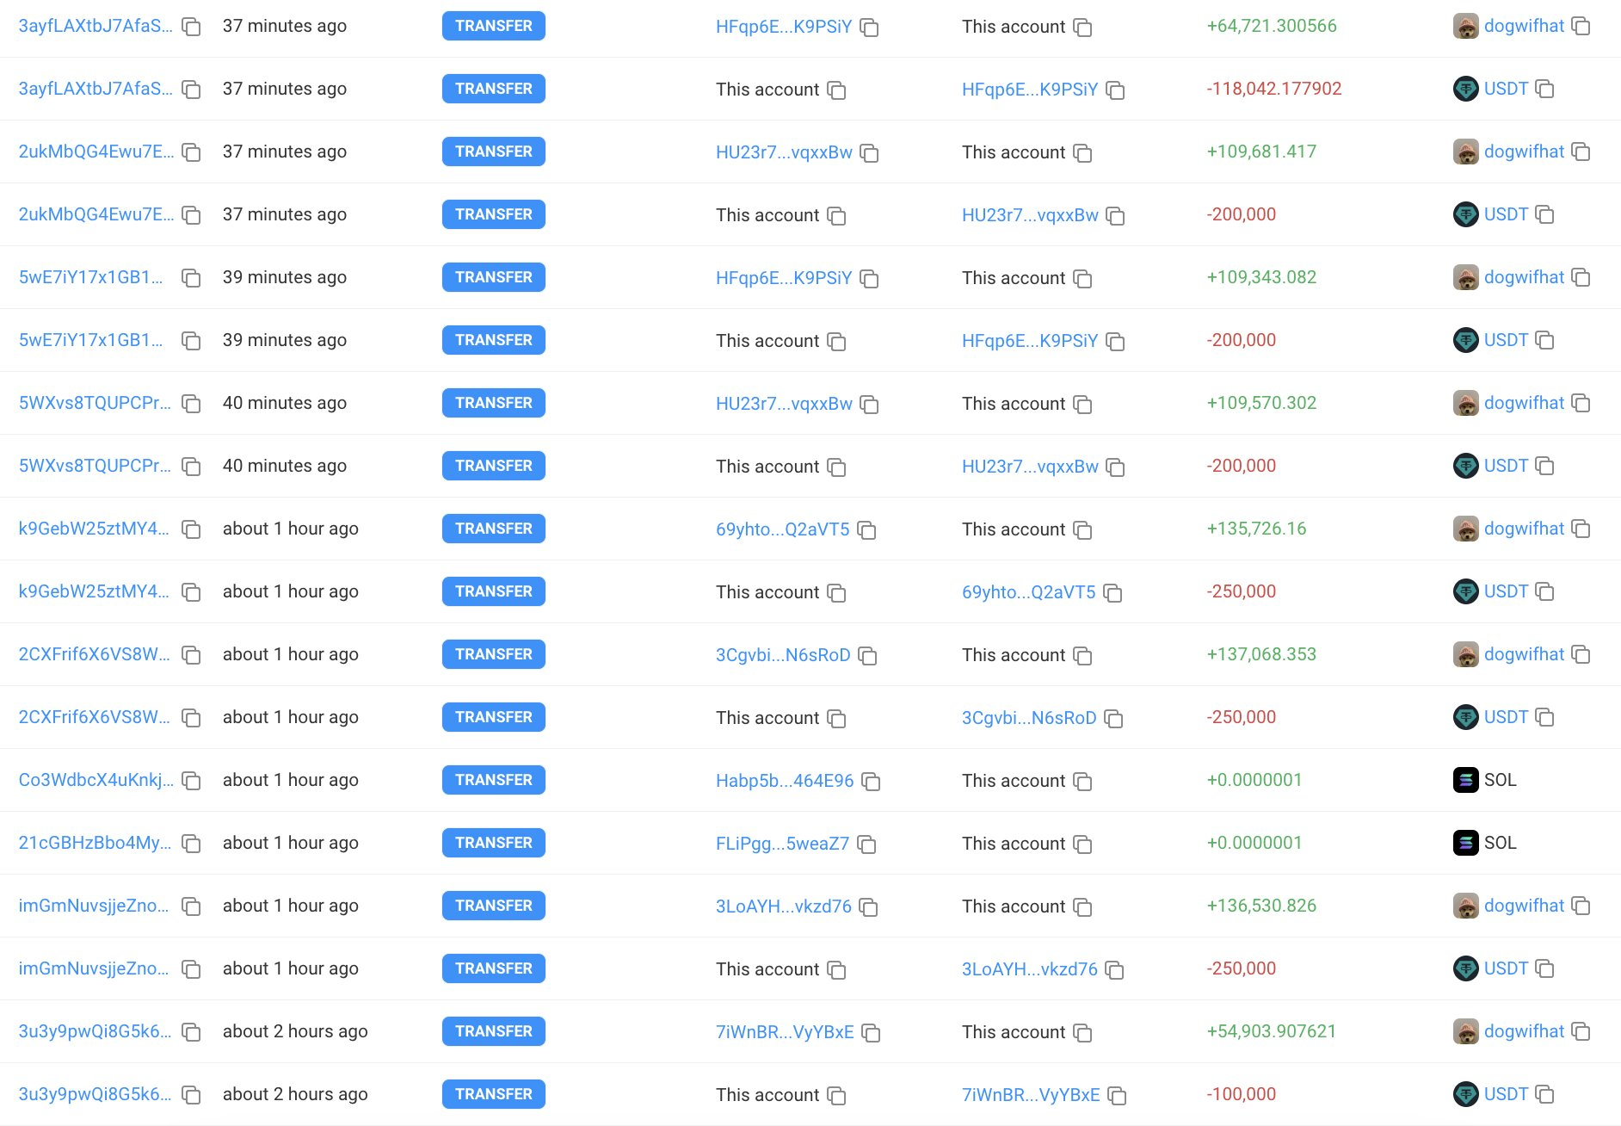Copy sender HU23r7...vqxxBw in the +109,570.302 row
This screenshot has width=1621, height=1126.
[x=870, y=405]
